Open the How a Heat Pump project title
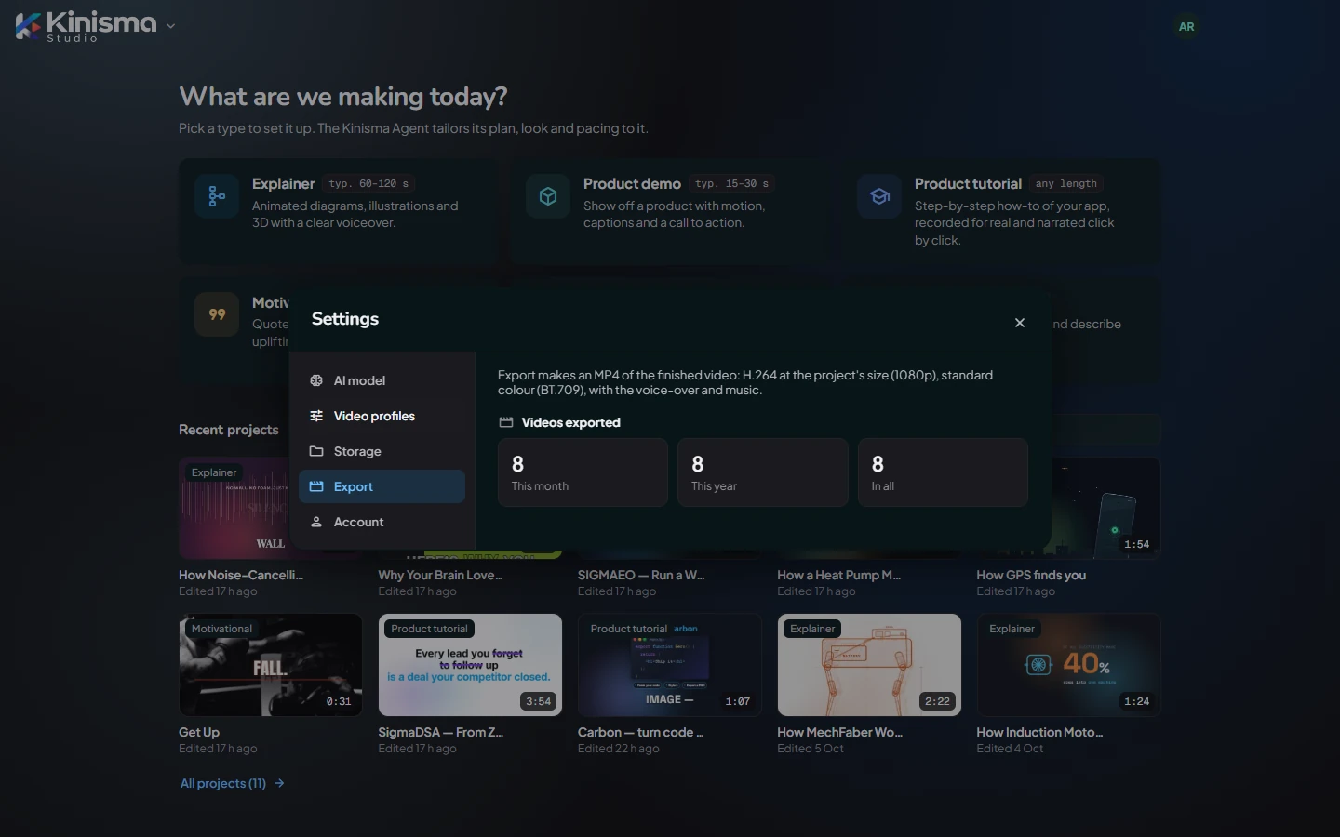This screenshot has width=1340, height=837. (839, 575)
